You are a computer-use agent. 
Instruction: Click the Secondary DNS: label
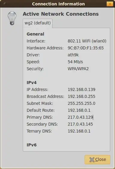(42, 124)
